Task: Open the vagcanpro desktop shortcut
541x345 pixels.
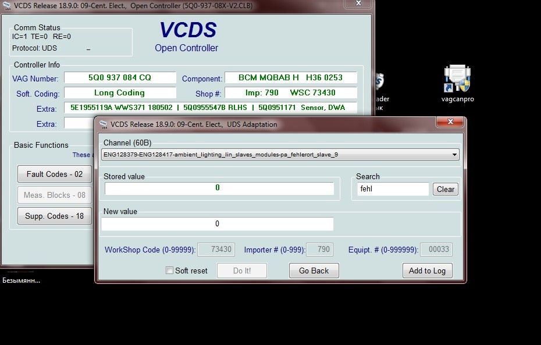Action: (457, 84)
